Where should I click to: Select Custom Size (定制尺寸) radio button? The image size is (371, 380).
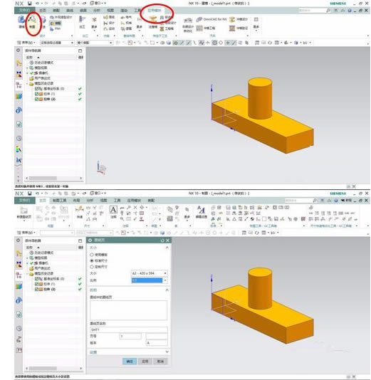pos(92,267)
